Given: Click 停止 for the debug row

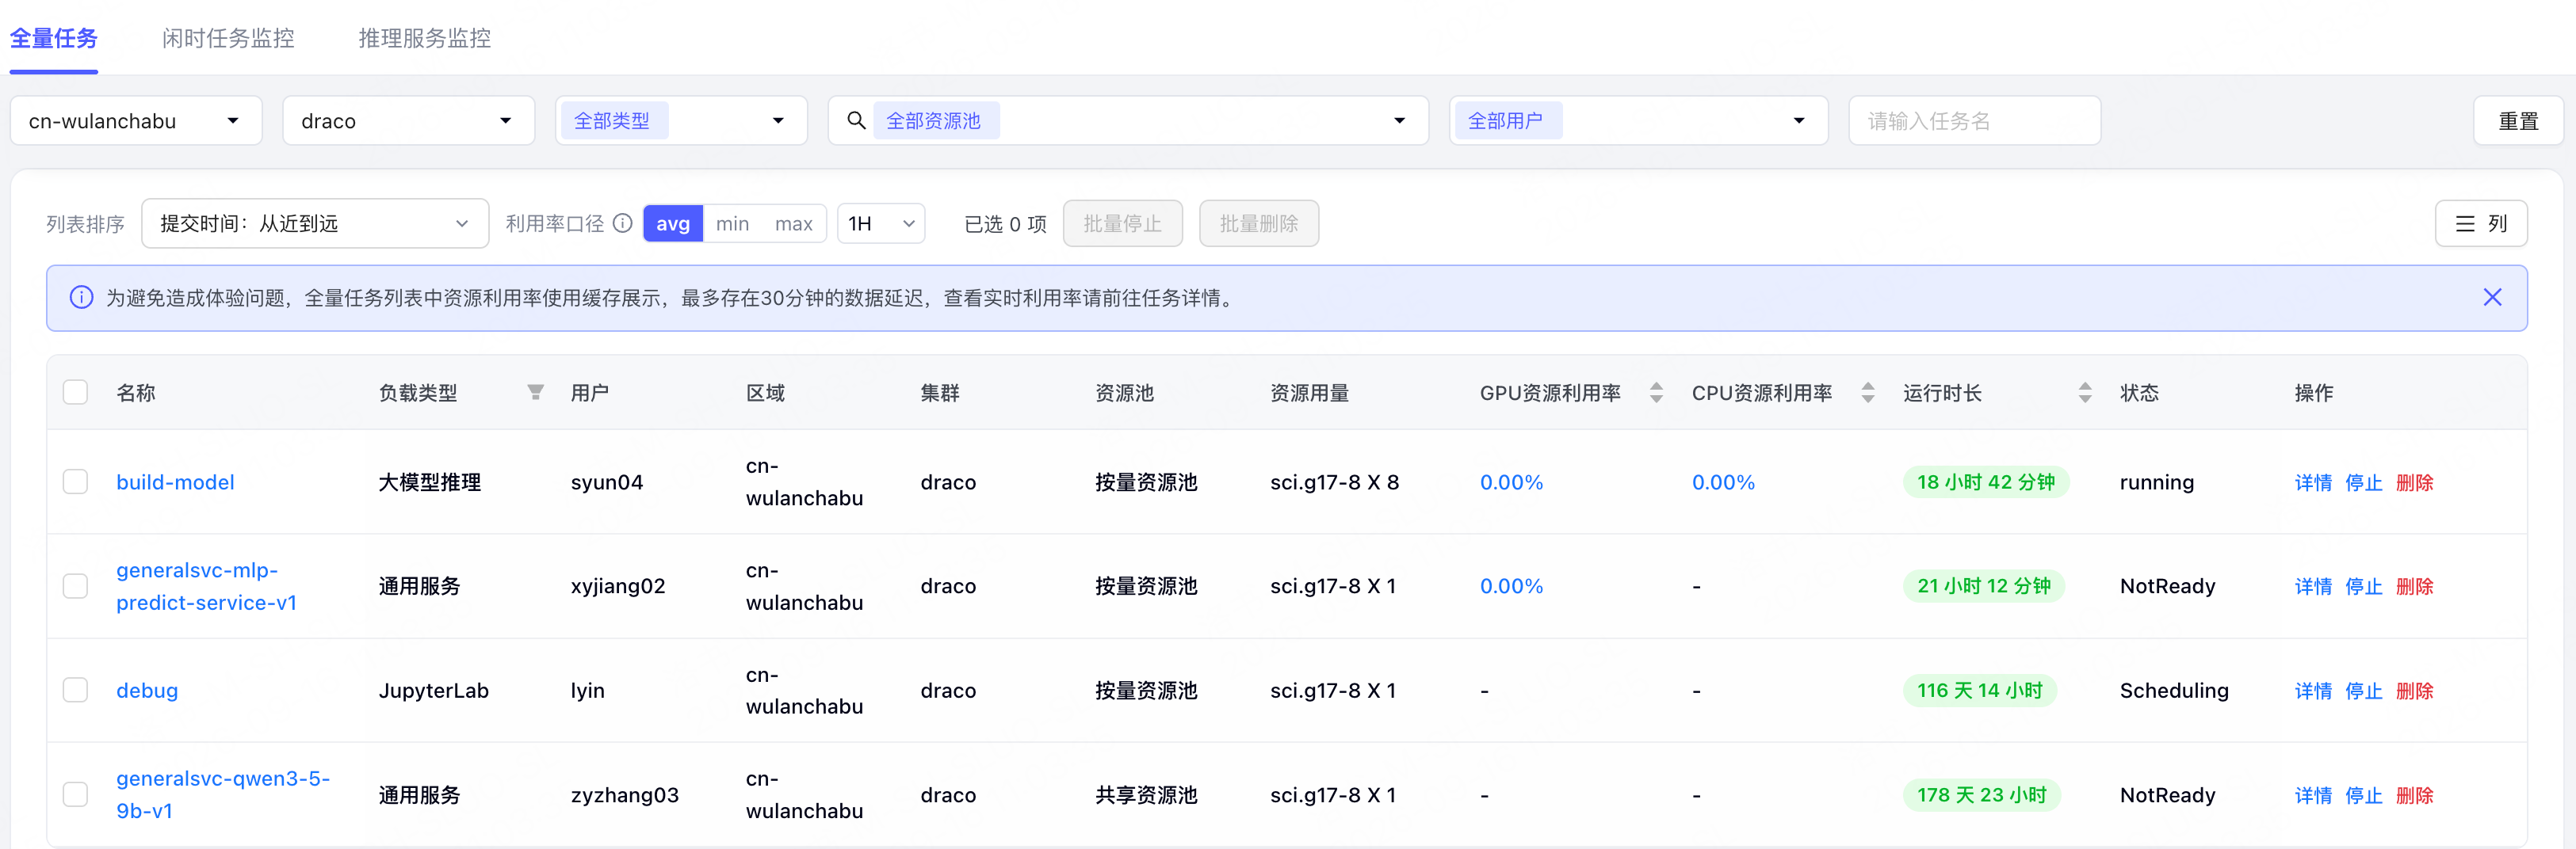Looking at the screenshot, I should pyautogui.click(x=2364, y=690).
